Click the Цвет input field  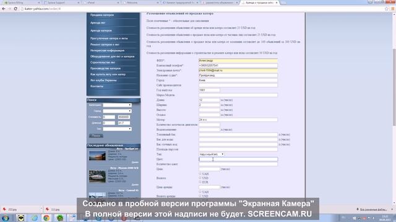point(238,159)
